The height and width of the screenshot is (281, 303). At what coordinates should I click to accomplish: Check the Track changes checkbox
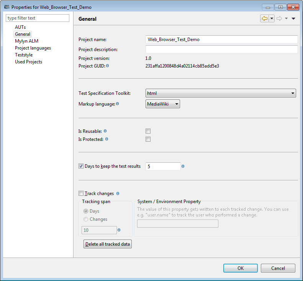(81, 193)
